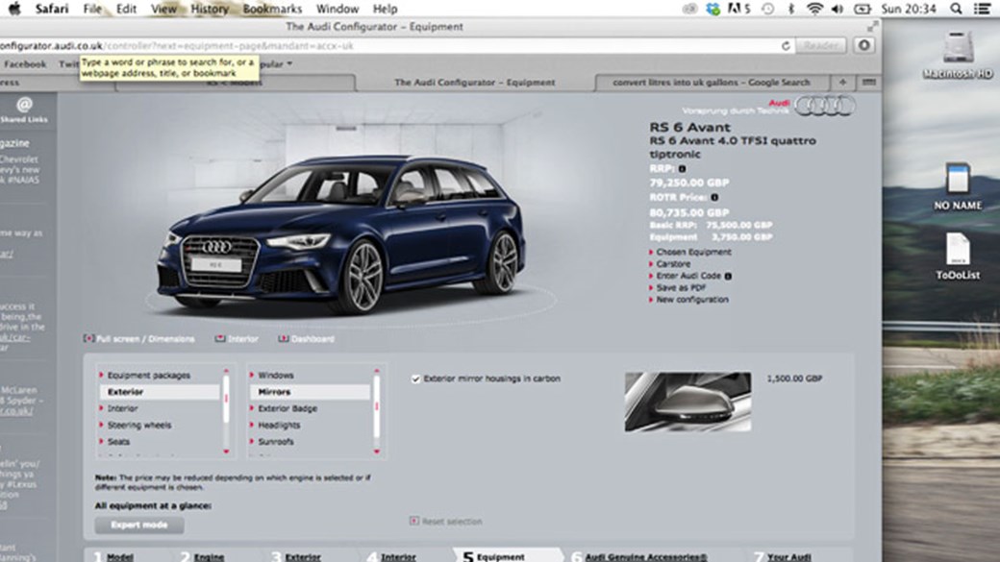Open the Apple menu
This screenshot has width=1000, height=562.
point(14,9)
